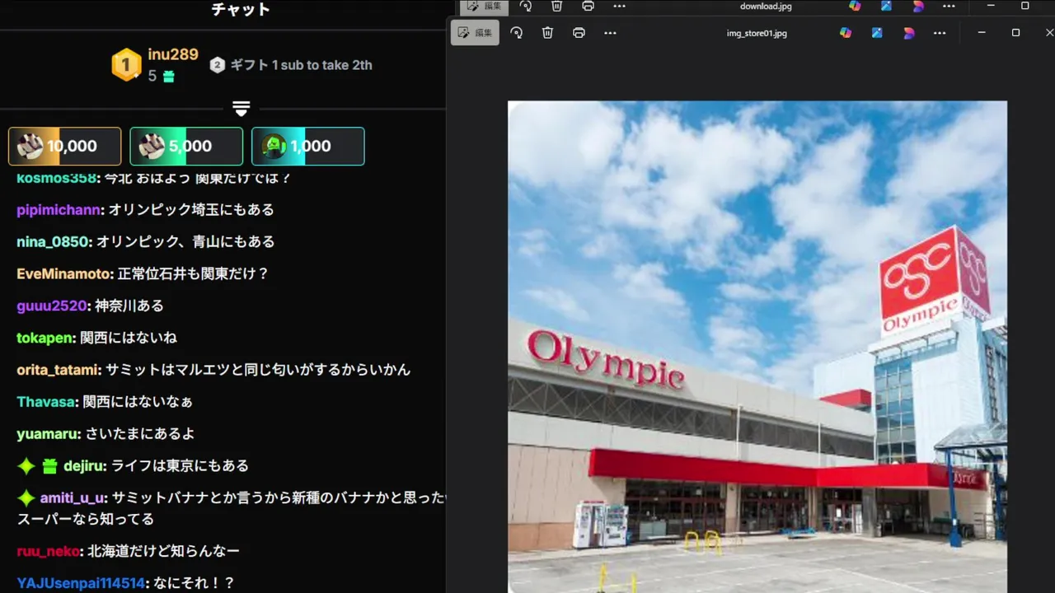Open the Designer icon in img_store01.jpg window
The width and height of the screenshot is (1055, 593).
(x=908, y=33)
